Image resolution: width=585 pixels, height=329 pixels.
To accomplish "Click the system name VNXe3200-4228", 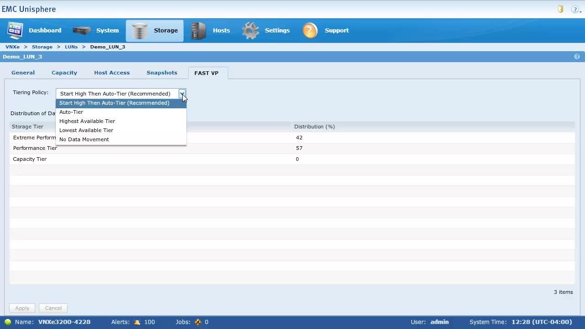I will tap(64, 322).
